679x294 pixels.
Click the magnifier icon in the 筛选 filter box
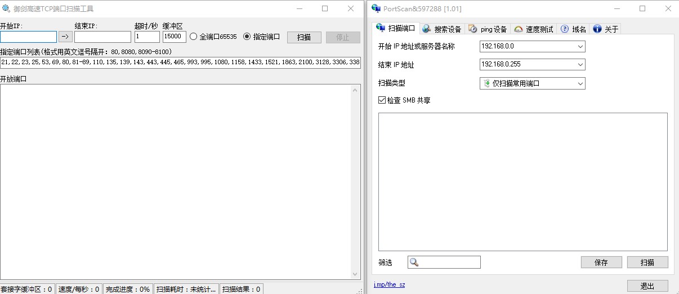coord(414,262)
